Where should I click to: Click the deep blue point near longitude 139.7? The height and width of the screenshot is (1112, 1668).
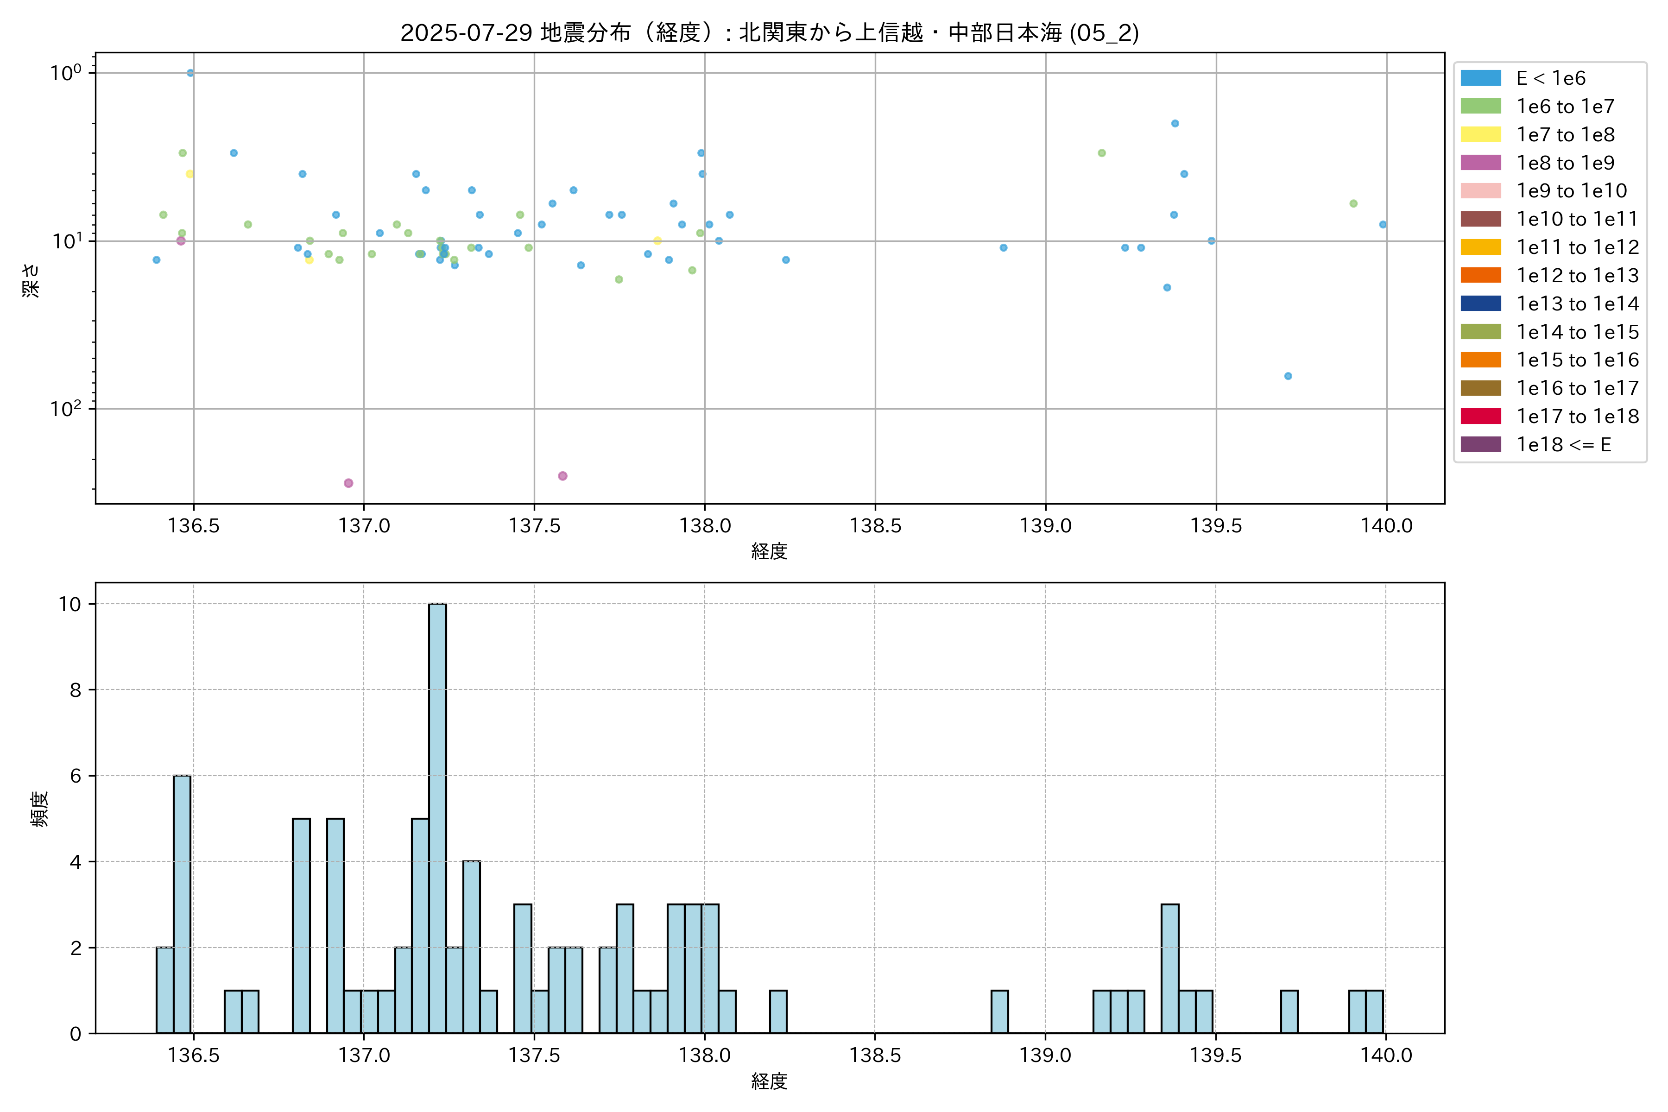click(1288, 376)
